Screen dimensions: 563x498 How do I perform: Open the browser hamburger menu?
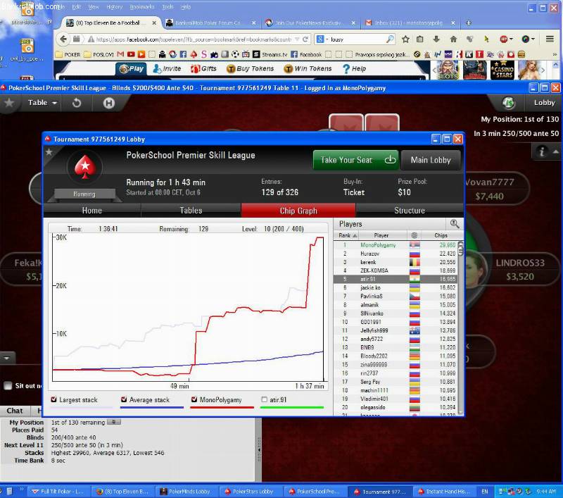pyautogui.click(x=550, y=39)
